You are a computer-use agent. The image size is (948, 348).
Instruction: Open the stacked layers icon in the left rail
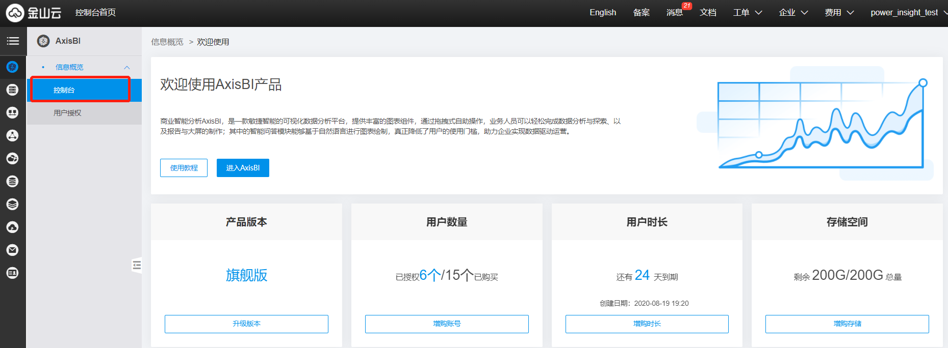[12, 204]
